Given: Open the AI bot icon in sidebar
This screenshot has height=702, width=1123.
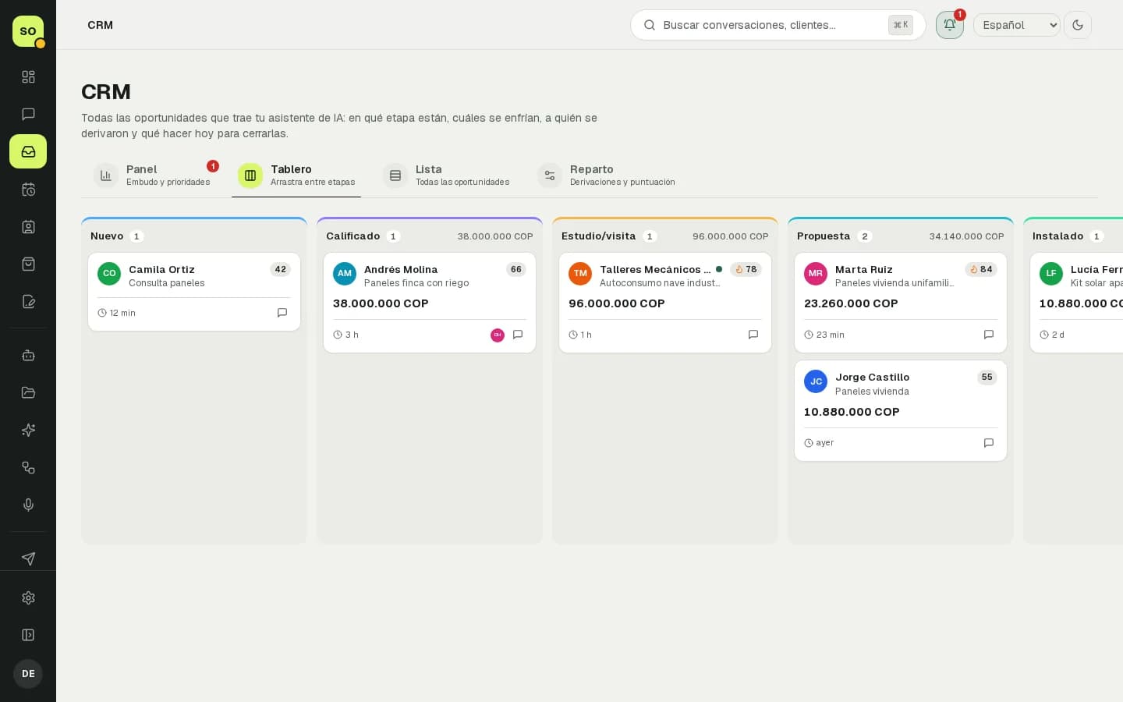Looking at the screenshot, I should click(28, 356).
